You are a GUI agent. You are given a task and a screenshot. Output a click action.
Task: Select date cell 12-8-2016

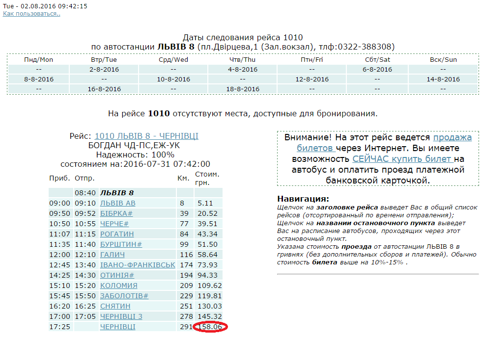tap(312, 79)
